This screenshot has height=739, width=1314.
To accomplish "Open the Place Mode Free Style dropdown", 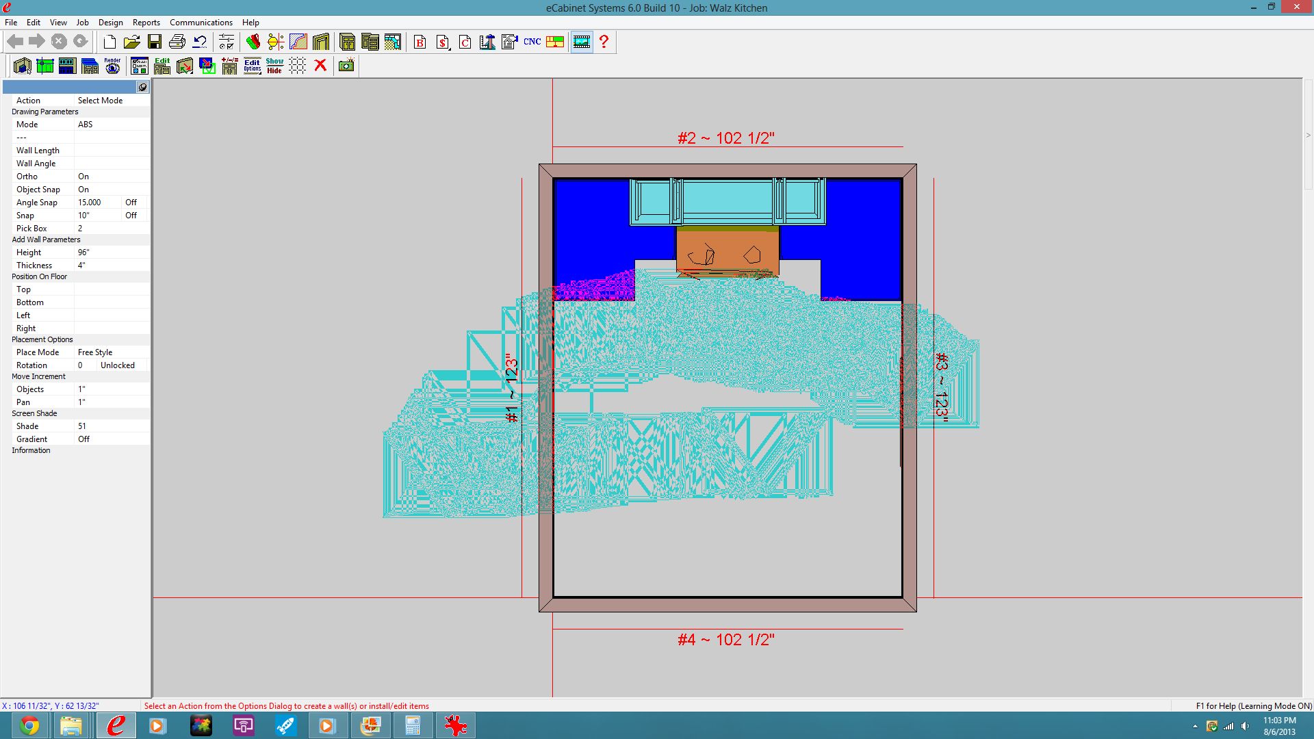I will click(x=95, y=352).
